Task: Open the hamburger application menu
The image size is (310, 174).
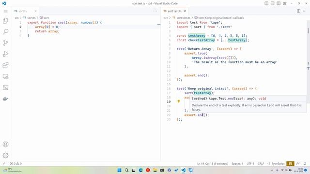Action: pos(5,11)
